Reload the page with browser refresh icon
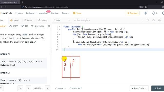Viewport: 164px width, 92px height. pos(5,7)
